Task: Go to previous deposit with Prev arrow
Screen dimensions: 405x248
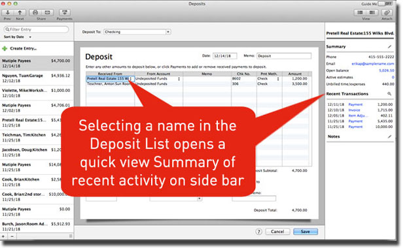Action: (x=7, y=12)
